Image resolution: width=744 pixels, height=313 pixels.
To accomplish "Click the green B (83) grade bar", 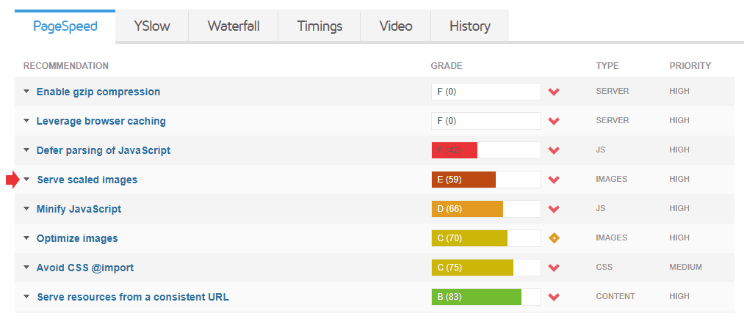I will click(477, 297).
